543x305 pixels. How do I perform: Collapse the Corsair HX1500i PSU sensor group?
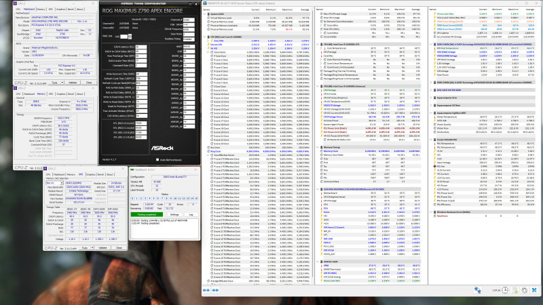click(431, 140)
